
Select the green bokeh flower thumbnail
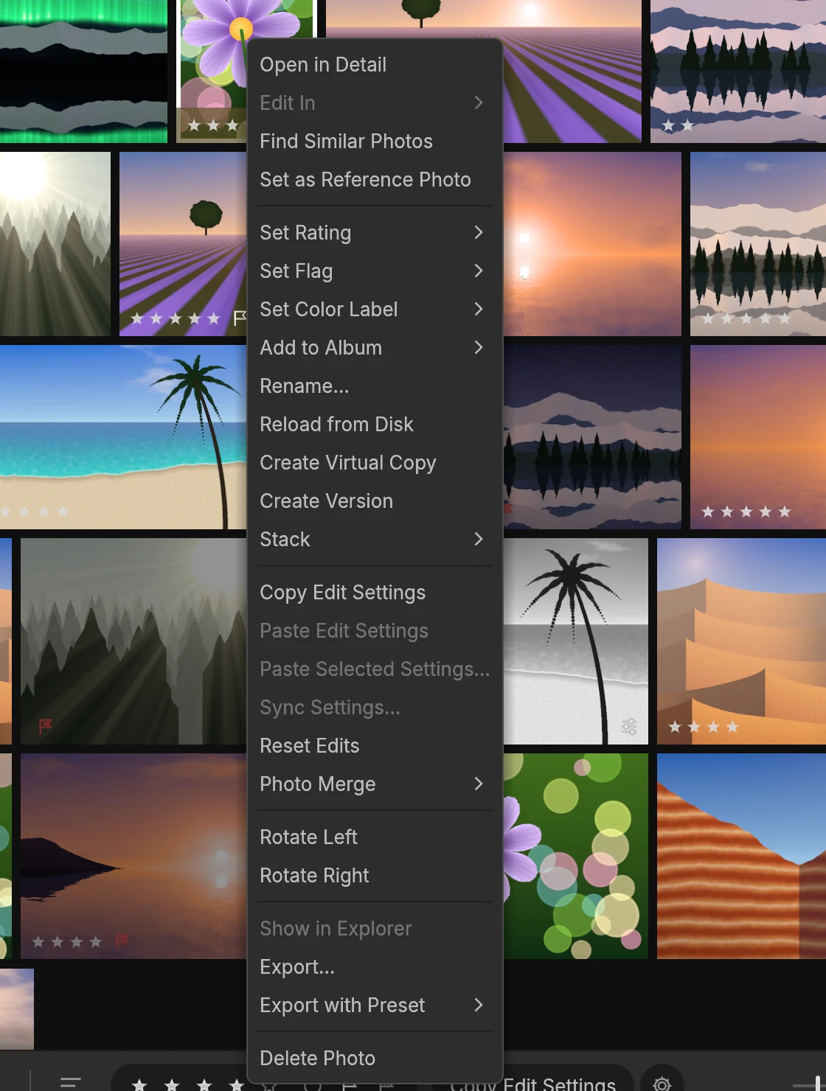click(x=576, y=856)
